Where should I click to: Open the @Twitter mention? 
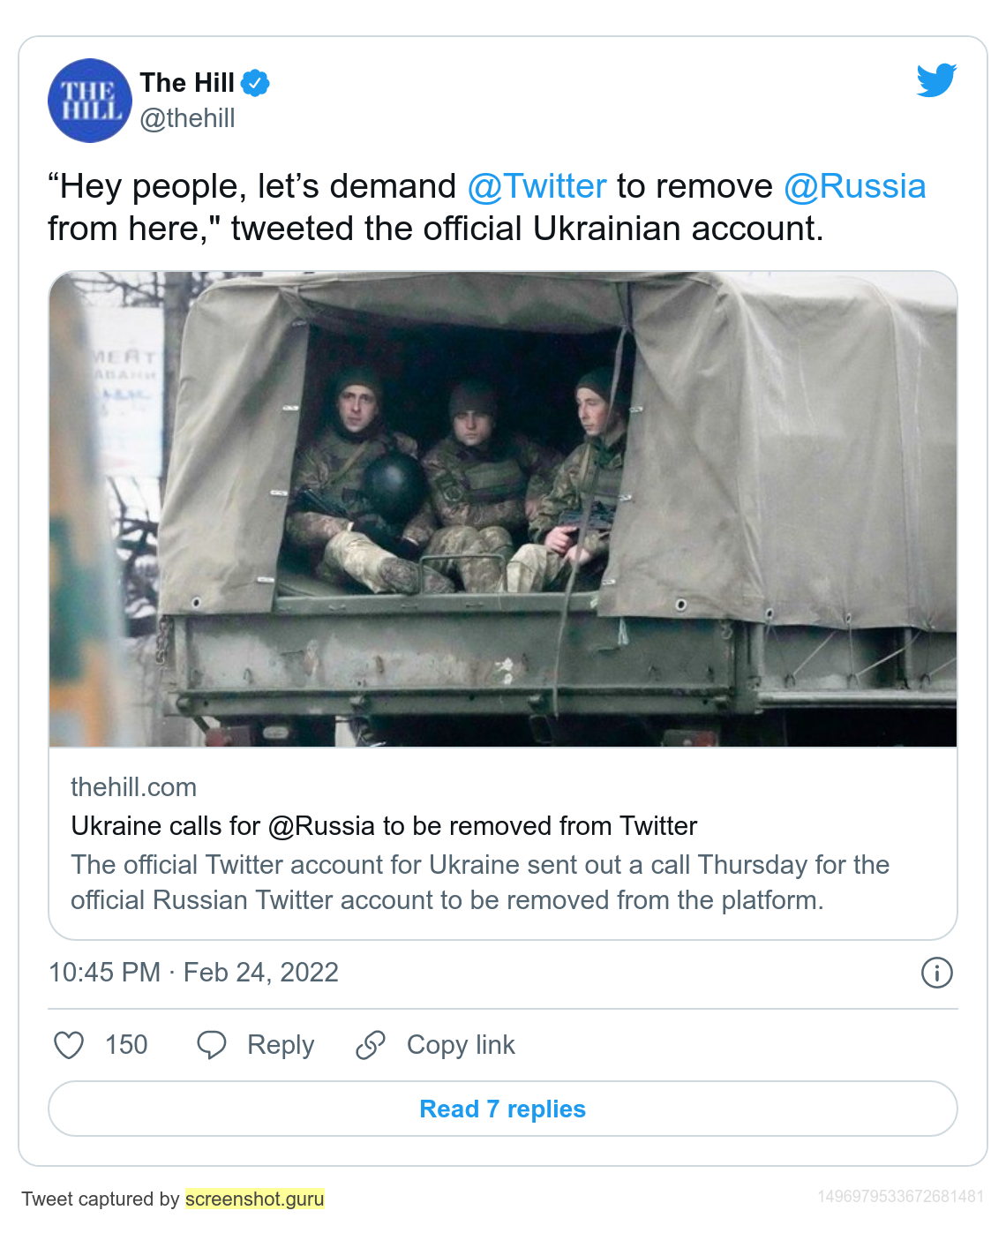coord(537,186)
